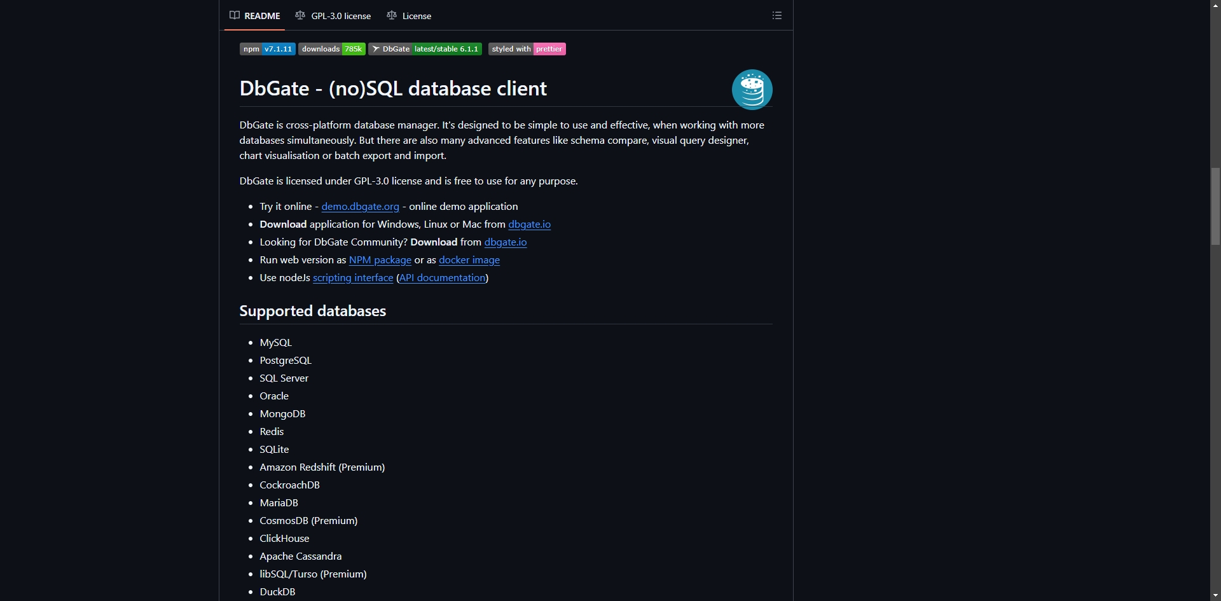
Task: Open the README outline menu icon
Action: coord(777,16)
